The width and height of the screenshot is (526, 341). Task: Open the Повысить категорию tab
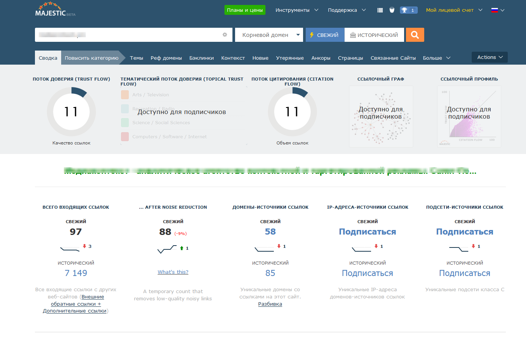92,58
